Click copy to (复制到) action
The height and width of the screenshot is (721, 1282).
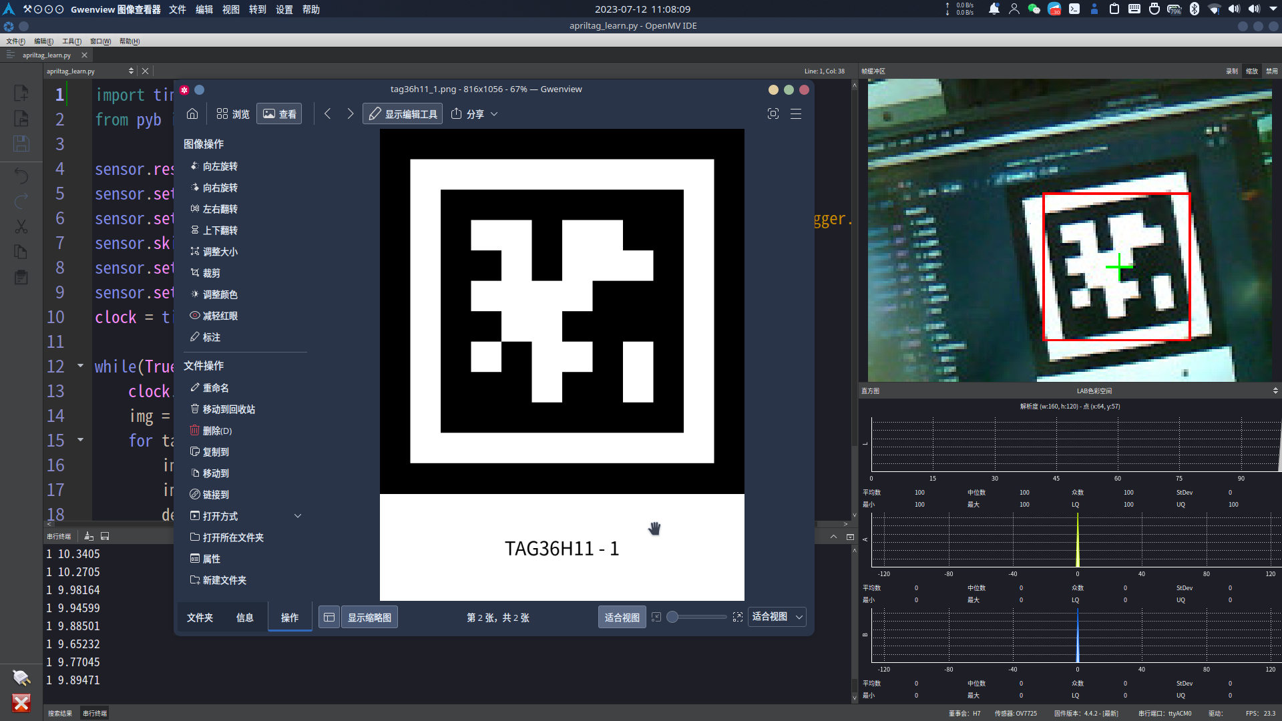[210, 452]
